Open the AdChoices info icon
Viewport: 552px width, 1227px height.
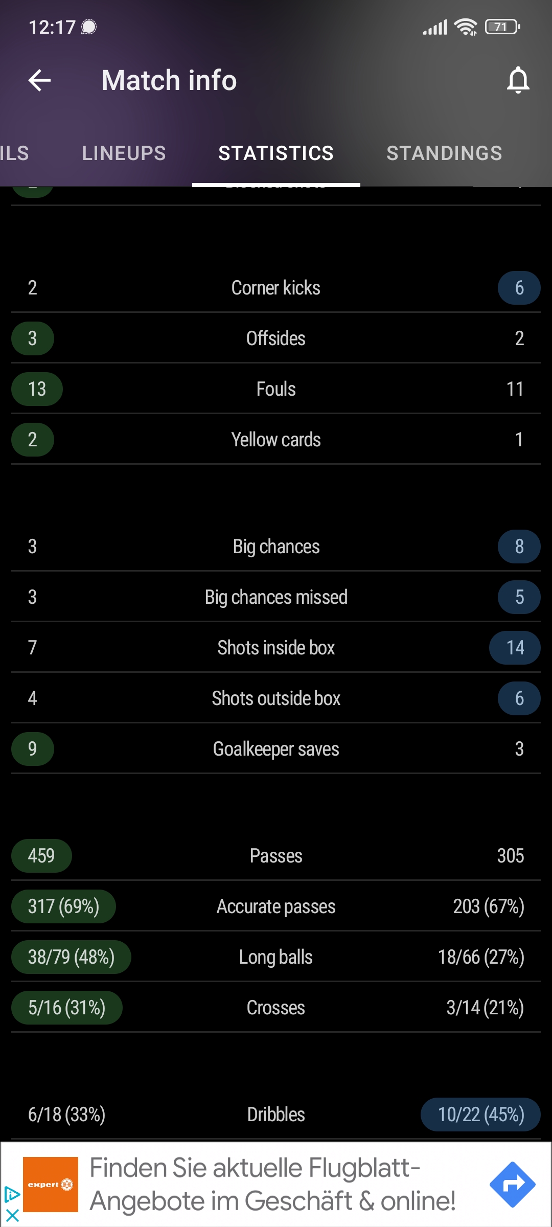pyautogui.click(x=11, y=1195)
